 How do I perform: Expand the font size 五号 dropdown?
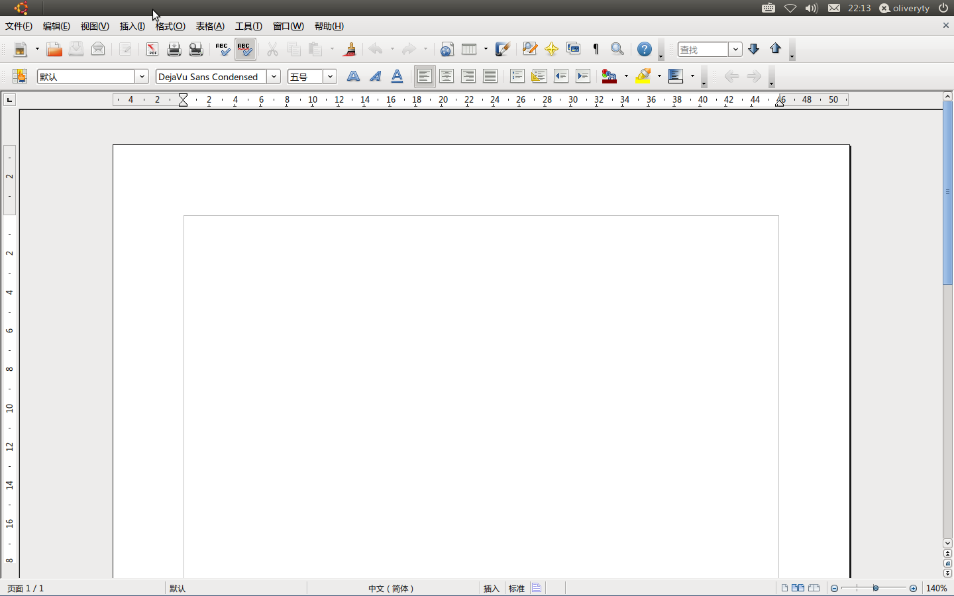coord(330,77)
